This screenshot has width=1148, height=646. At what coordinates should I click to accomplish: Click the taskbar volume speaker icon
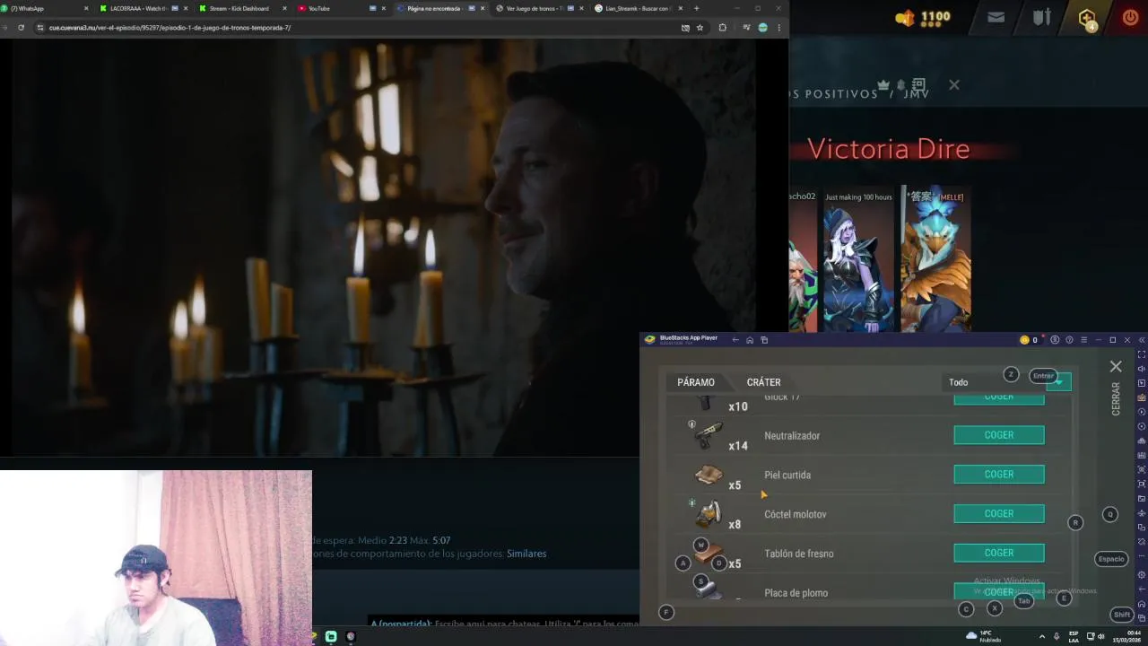pyautogui.click(x=1100, y=636)
